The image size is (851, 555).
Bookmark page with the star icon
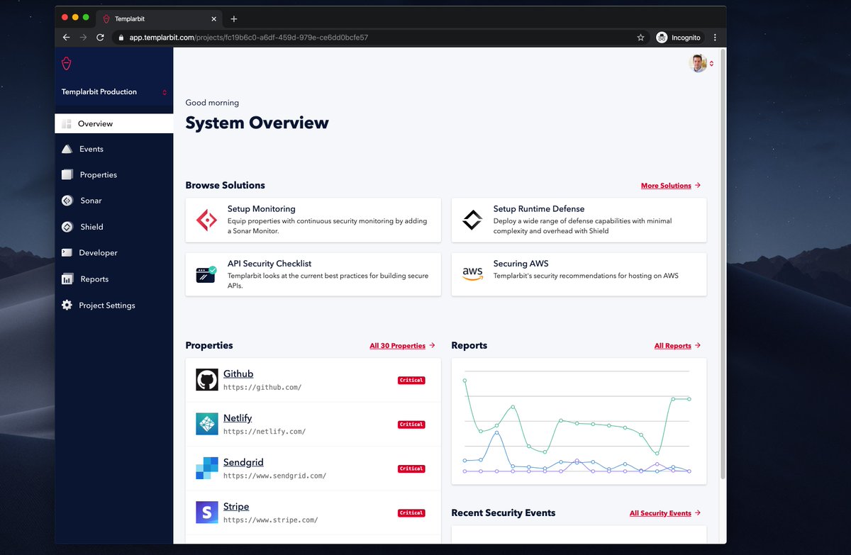click(x=640, y=38)
